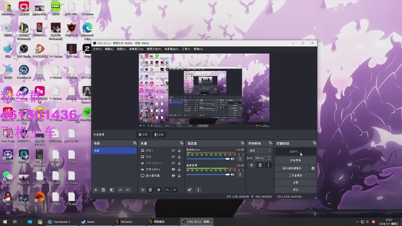Open source Filters button above the docks

[159, 135]
